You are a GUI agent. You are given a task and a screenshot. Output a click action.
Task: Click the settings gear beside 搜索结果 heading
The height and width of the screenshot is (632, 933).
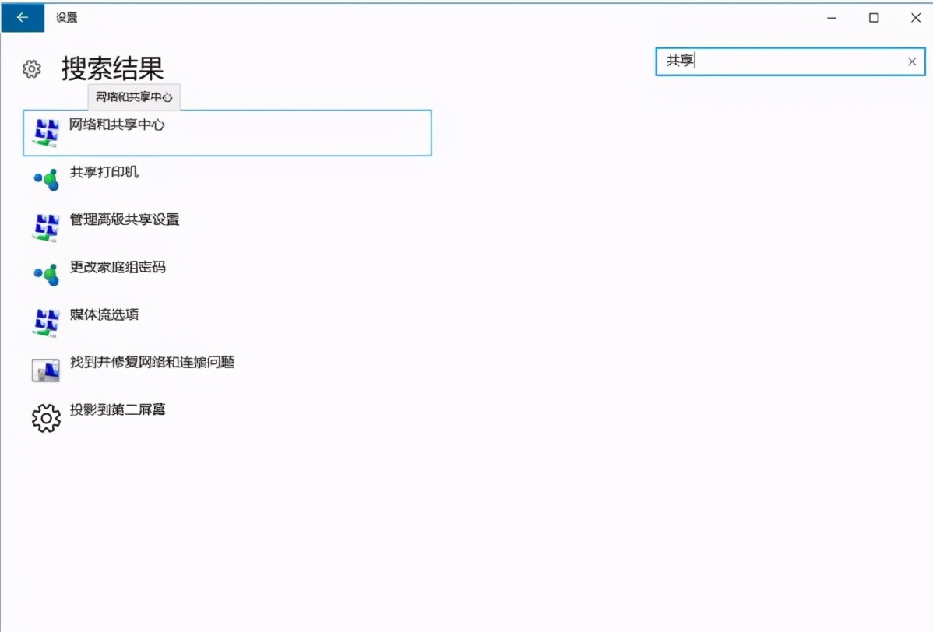(x=31, y=68)
